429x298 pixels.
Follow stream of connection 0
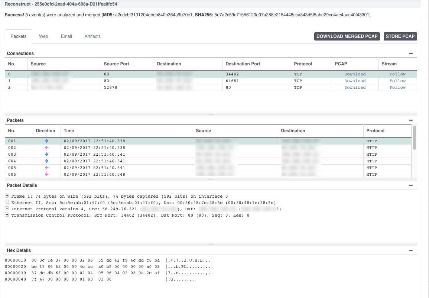pos(397,74)
